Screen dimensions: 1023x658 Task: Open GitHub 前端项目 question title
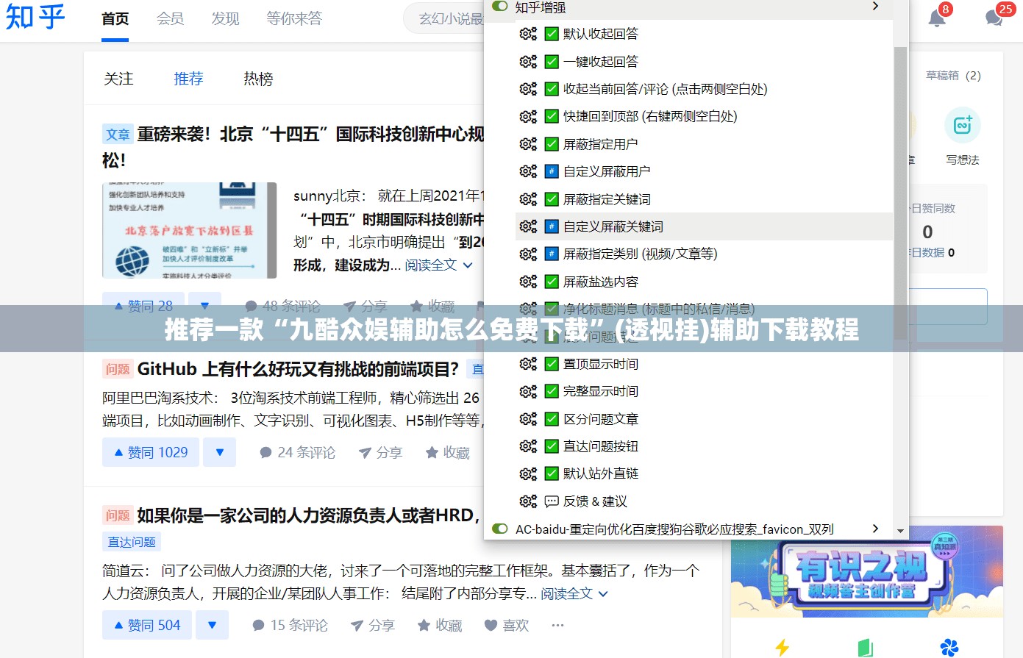[x=298, y=369]
